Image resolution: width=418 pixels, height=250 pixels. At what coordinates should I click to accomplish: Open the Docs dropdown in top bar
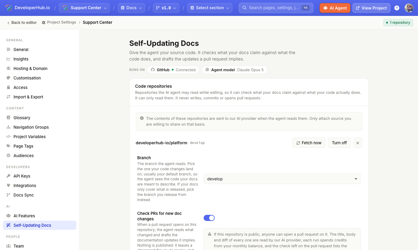132,8
